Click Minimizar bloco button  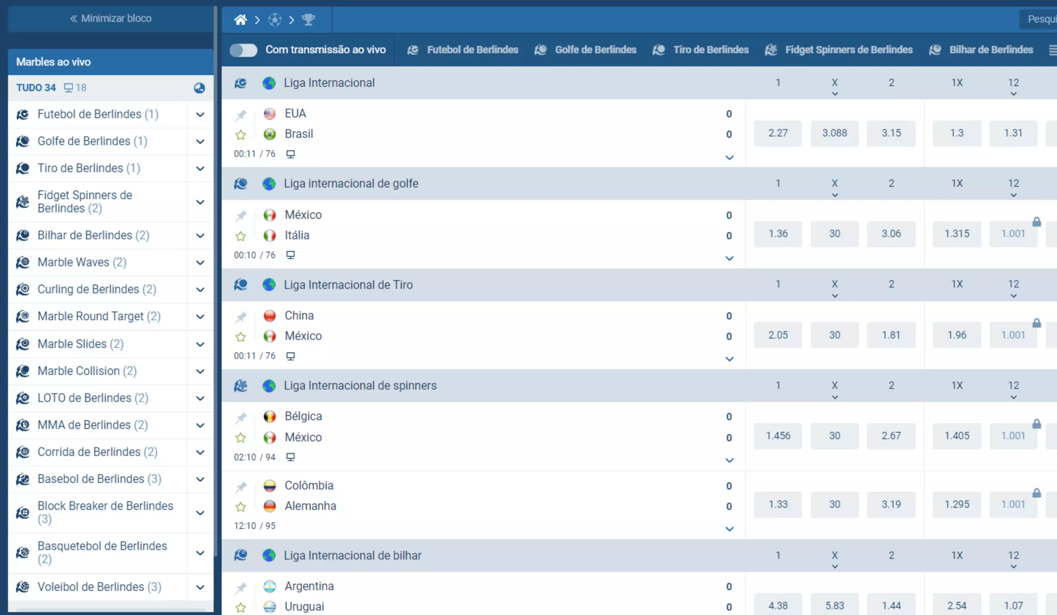tap(111, 18)
